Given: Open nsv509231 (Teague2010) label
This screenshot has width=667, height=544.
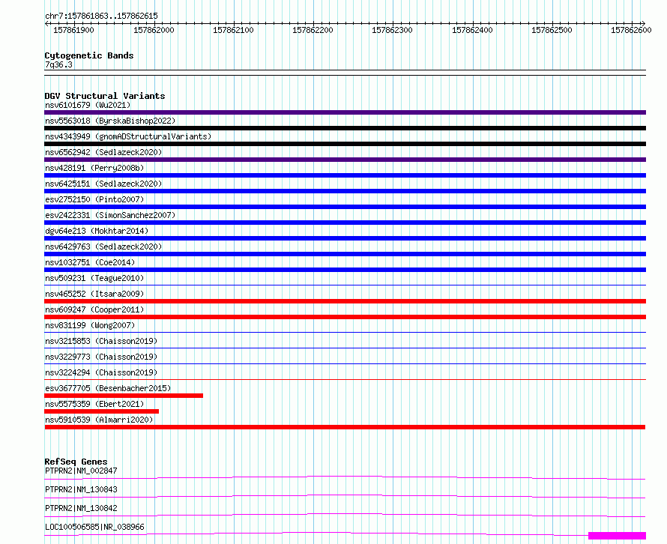Looking at the screenshot, I should point(94,278).
